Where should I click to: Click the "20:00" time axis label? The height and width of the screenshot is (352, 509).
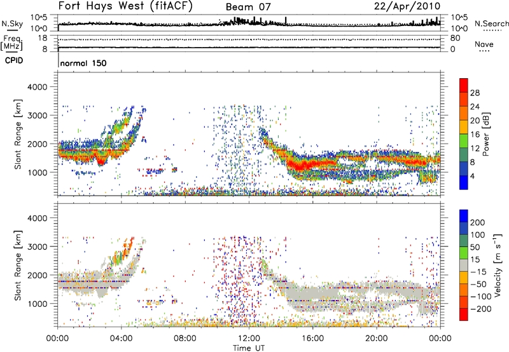click(376, 339)
